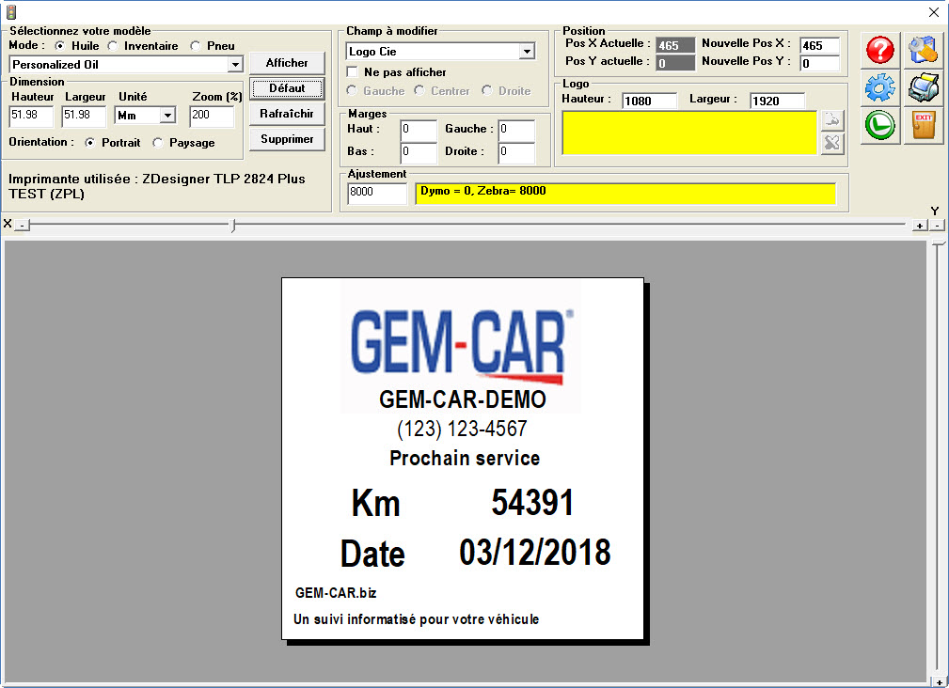This screenshot has width=949, height=688.
Task: Select Gauche alignment radio button
Action: [x=352, y=90]
